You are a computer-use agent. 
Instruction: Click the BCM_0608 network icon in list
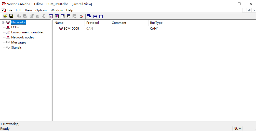click(x=61, y=29)
